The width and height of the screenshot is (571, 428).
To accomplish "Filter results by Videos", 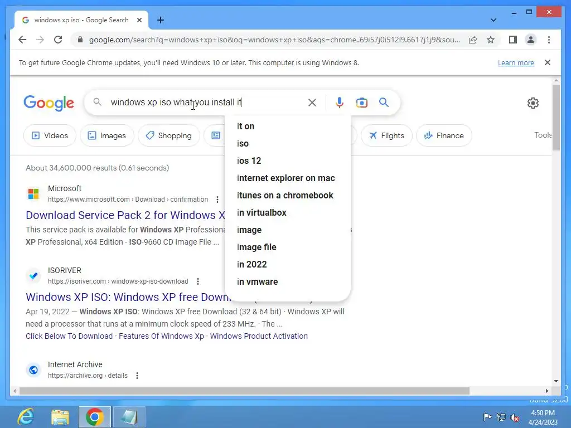I will (x=50, y=135).
